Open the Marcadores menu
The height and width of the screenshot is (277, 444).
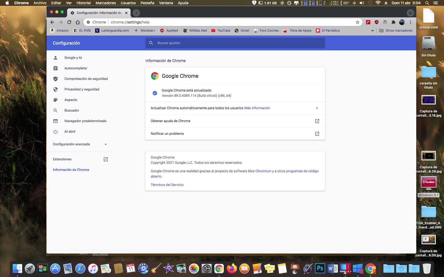click(106, 3)
